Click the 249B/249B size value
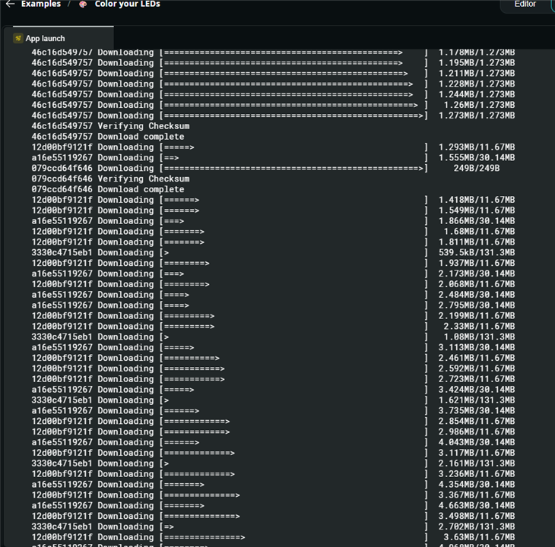The width and height of the screenshot is (555, 547). point(477,168)
